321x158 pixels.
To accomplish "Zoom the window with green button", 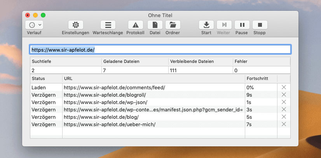I will pos(43,15).
